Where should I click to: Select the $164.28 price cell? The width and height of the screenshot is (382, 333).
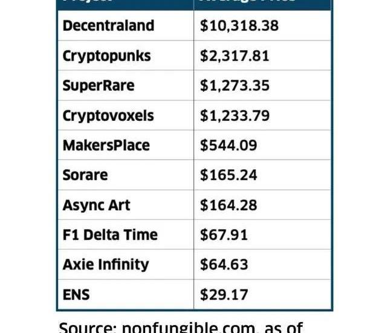[262, 205]
